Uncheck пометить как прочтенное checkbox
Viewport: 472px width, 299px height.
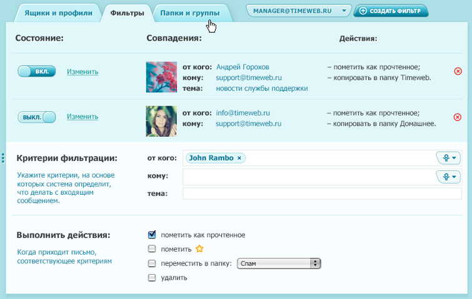tap(152, 235)
